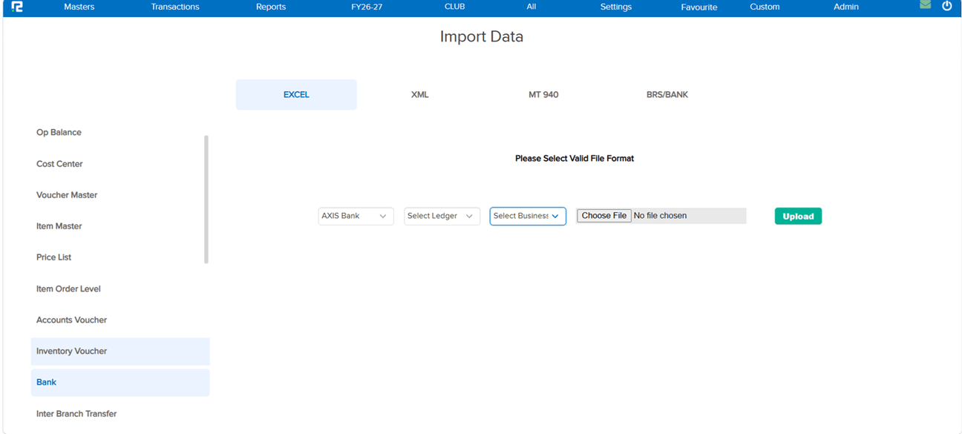Open the Transactions menu
This screenshot has width=962, height=434.
[175, 7]
